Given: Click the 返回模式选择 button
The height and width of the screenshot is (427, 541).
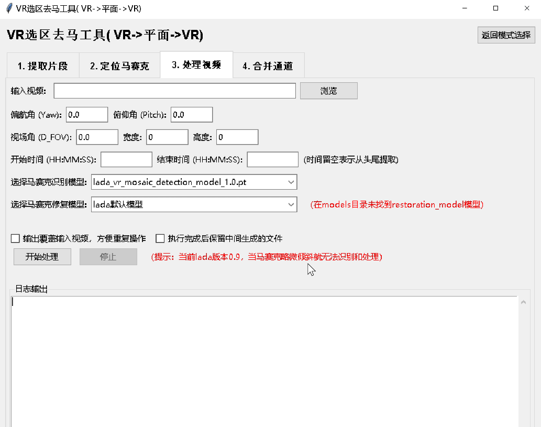Looking at the screenshot, I should [x=506, y=35].
